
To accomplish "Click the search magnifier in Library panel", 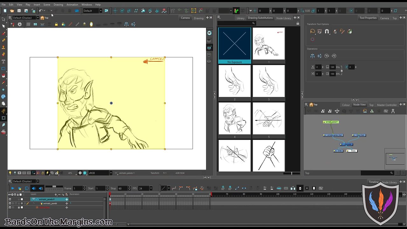I will [x=253, y=23].
